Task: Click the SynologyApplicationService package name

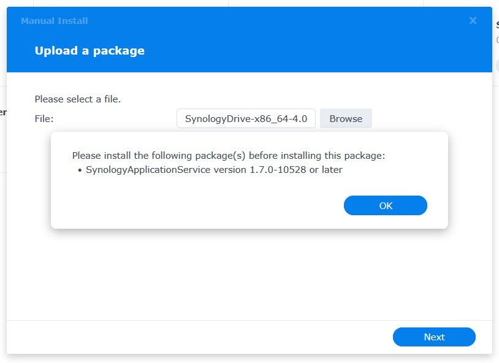Action: coord(148,170)
